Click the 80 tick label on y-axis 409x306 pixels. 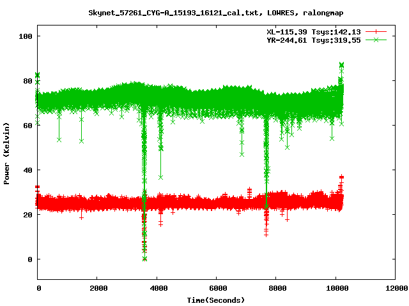[27, 81]
